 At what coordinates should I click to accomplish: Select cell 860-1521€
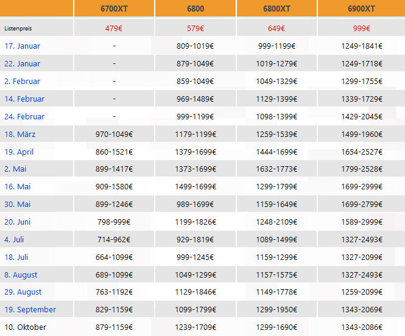[x=114, y=152]
